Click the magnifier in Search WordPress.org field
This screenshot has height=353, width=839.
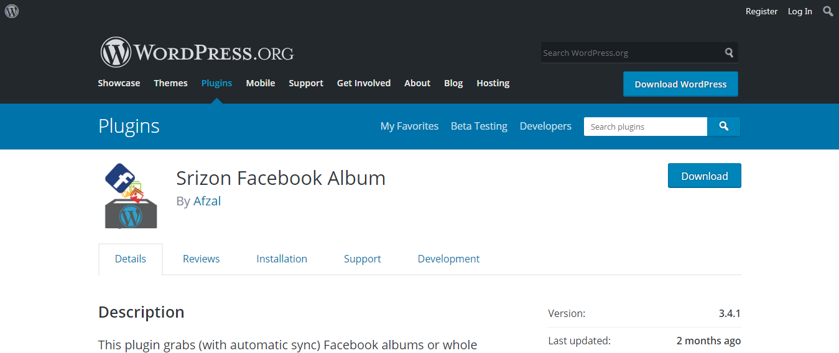[729, 53]
